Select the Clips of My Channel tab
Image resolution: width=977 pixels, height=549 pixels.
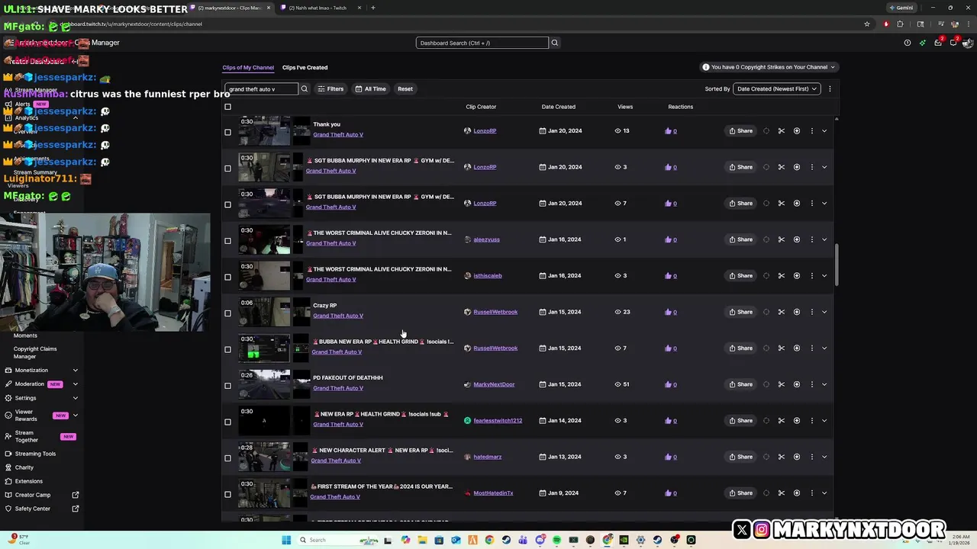248,67
